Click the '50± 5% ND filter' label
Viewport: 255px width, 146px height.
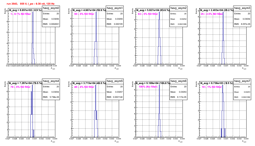click(84, 14)
